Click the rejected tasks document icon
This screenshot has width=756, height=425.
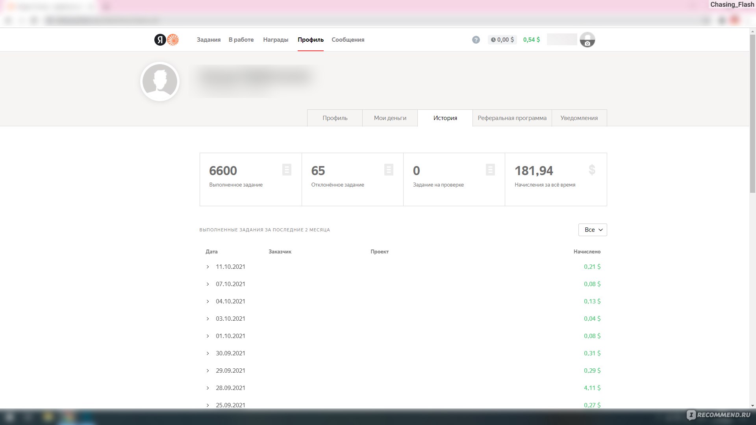pyautogui.click(x=389, y=170)
